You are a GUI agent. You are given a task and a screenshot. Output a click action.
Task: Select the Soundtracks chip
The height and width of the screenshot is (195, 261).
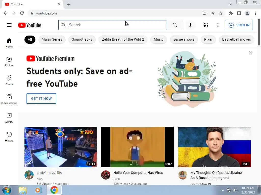[x=82, y=39]
